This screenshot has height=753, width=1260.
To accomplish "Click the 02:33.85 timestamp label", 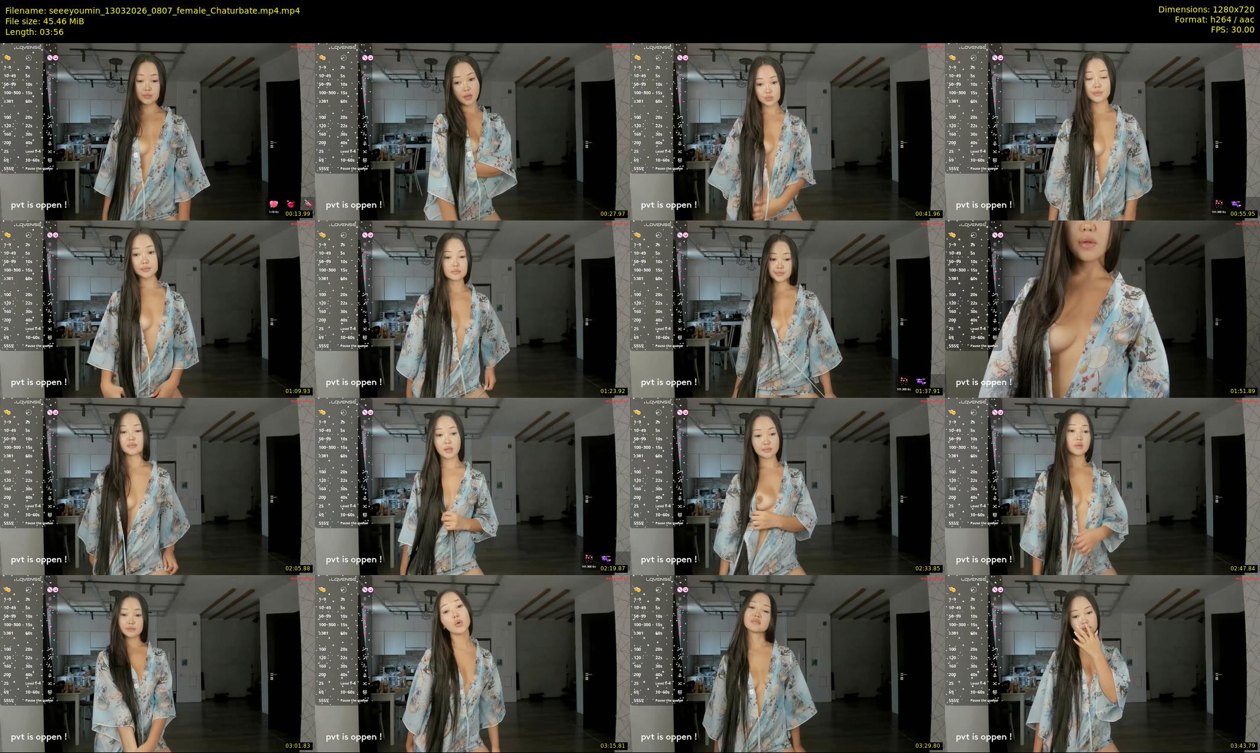I will [x=928, y=569].
